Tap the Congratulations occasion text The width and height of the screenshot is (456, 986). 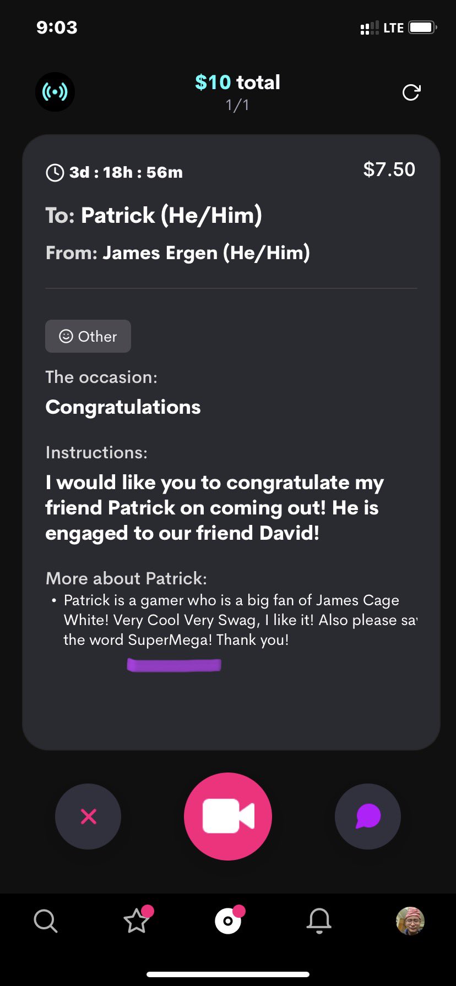[123, 407]
